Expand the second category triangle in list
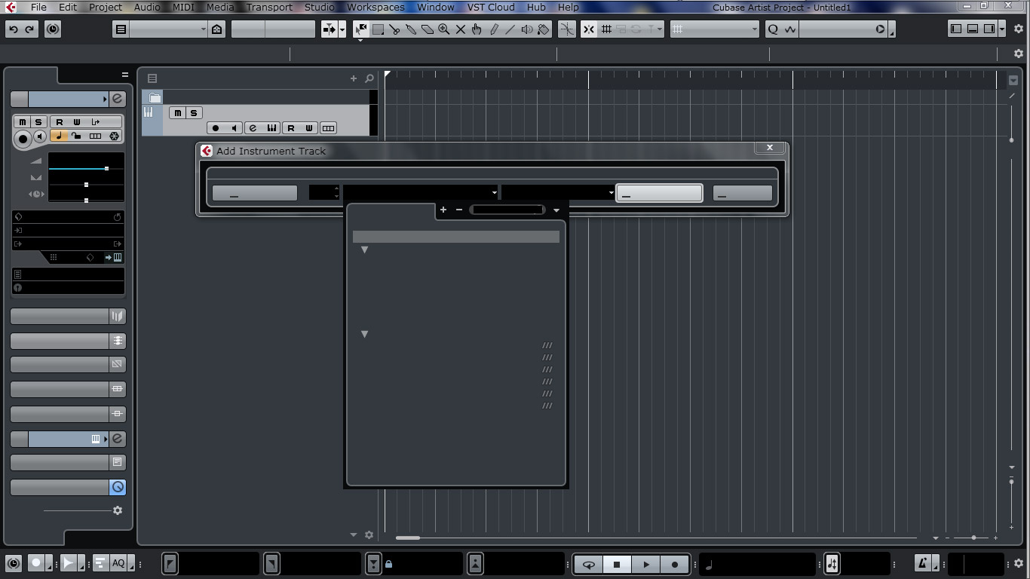The image size is (1030, 579). coord(364,334)
